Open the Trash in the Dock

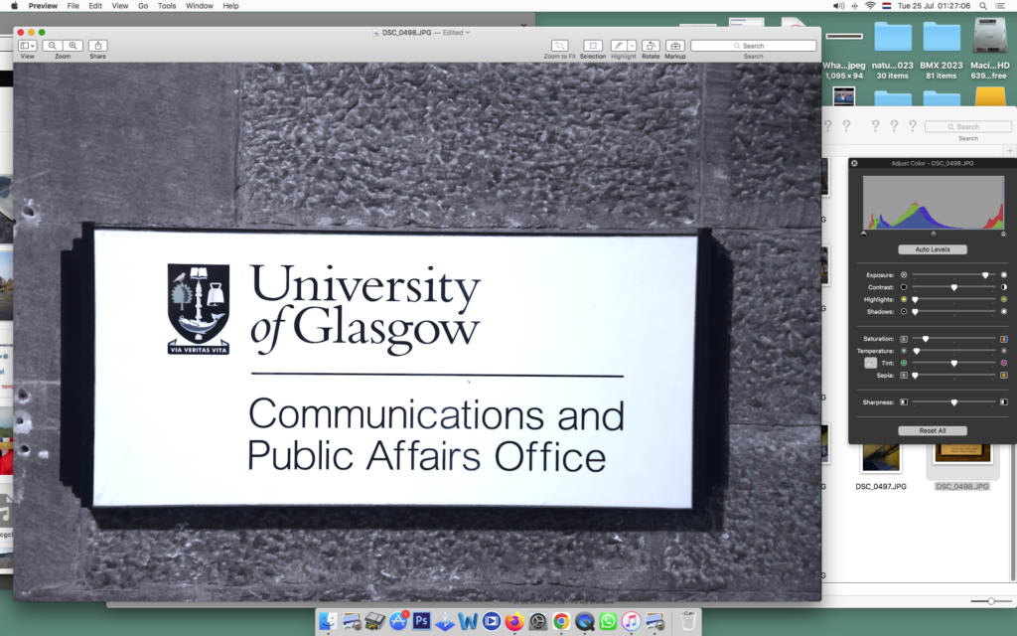tap(688, 621)
